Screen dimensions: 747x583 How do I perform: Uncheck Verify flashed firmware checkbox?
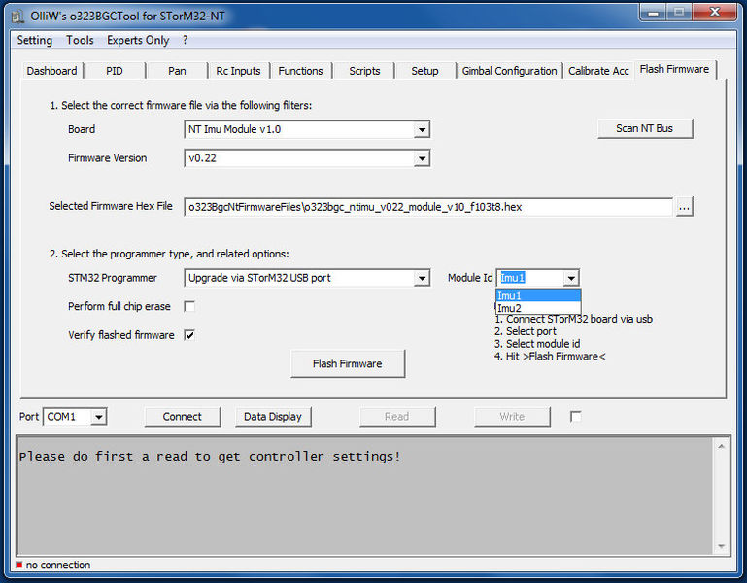[x=189, y=335]
